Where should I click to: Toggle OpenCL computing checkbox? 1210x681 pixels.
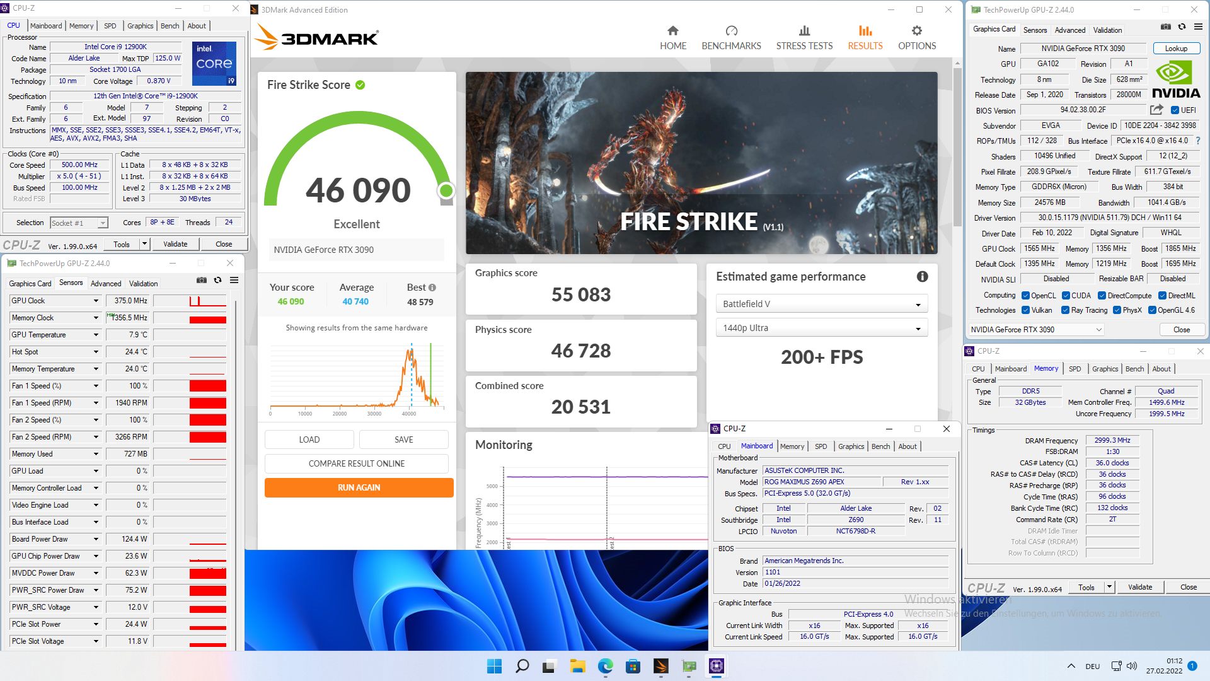tap(1025, 296)
